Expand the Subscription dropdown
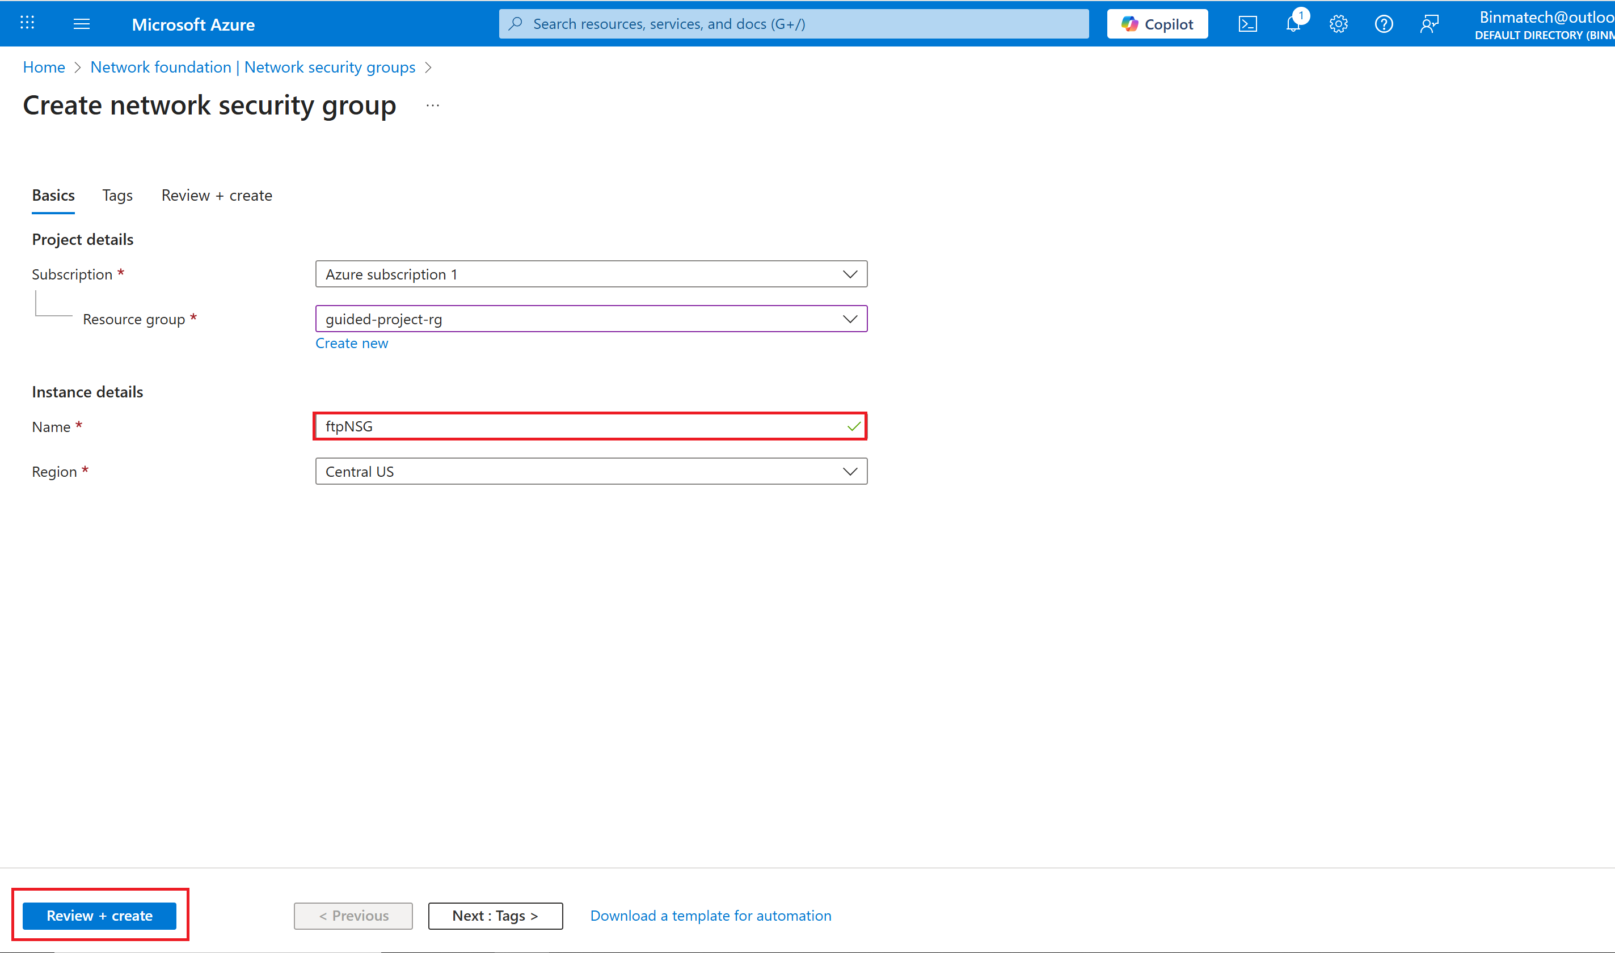Screen dimensions: 1615x953 [x=591, y=274]
